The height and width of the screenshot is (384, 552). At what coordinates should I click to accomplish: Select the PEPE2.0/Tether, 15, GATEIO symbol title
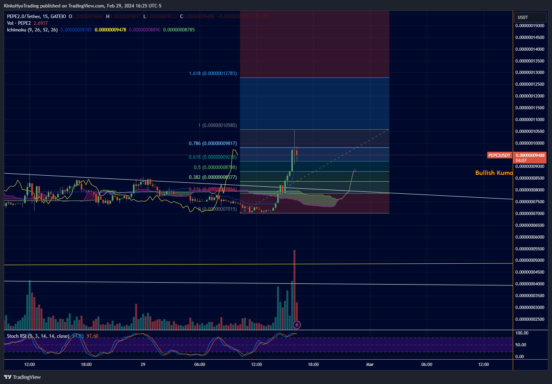[37, 17]
